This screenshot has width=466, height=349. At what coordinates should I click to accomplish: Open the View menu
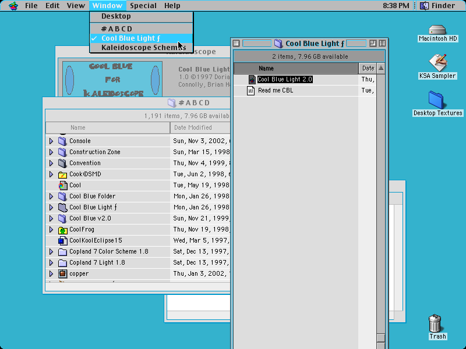(76, 6)
